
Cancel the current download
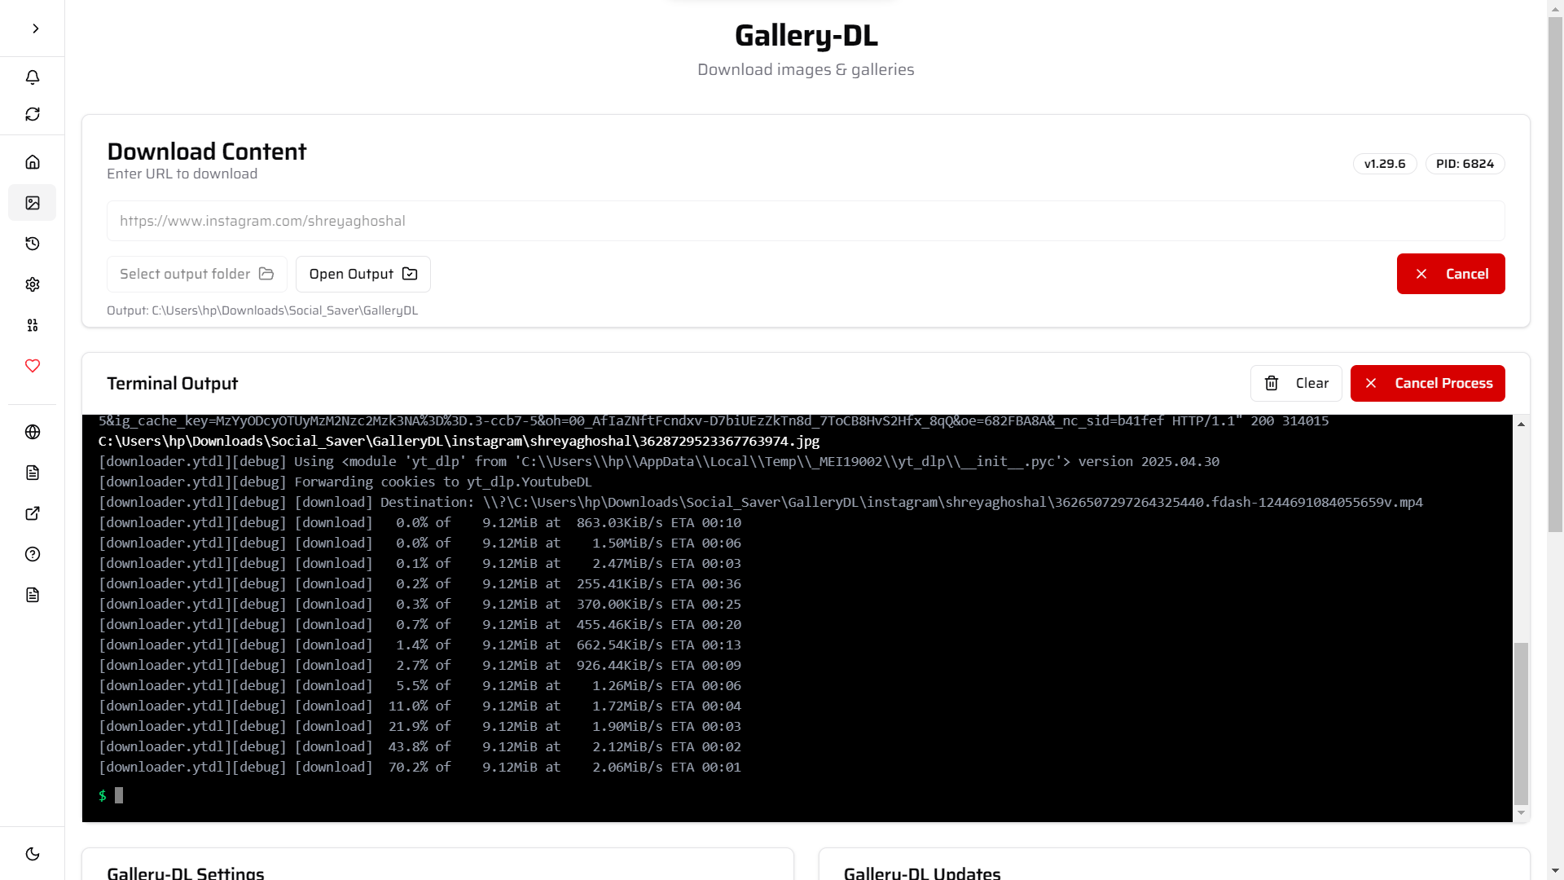click(1451, 274)
